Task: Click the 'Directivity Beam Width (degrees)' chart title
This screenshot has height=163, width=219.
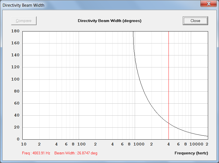Action: tap(110, 21)
